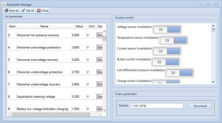
Task: Click the Function switch panel scrollbar thumb
Action: tap(213, 30)
